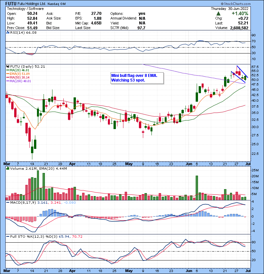
Task: Click the green up-triangle change indicator
Action: coord(218,14)
